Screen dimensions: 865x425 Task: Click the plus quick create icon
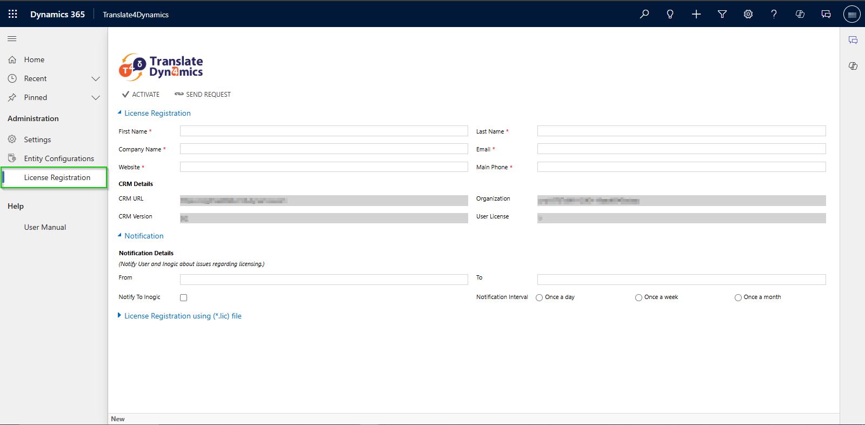pyautogui.click(x=696, y=14)
